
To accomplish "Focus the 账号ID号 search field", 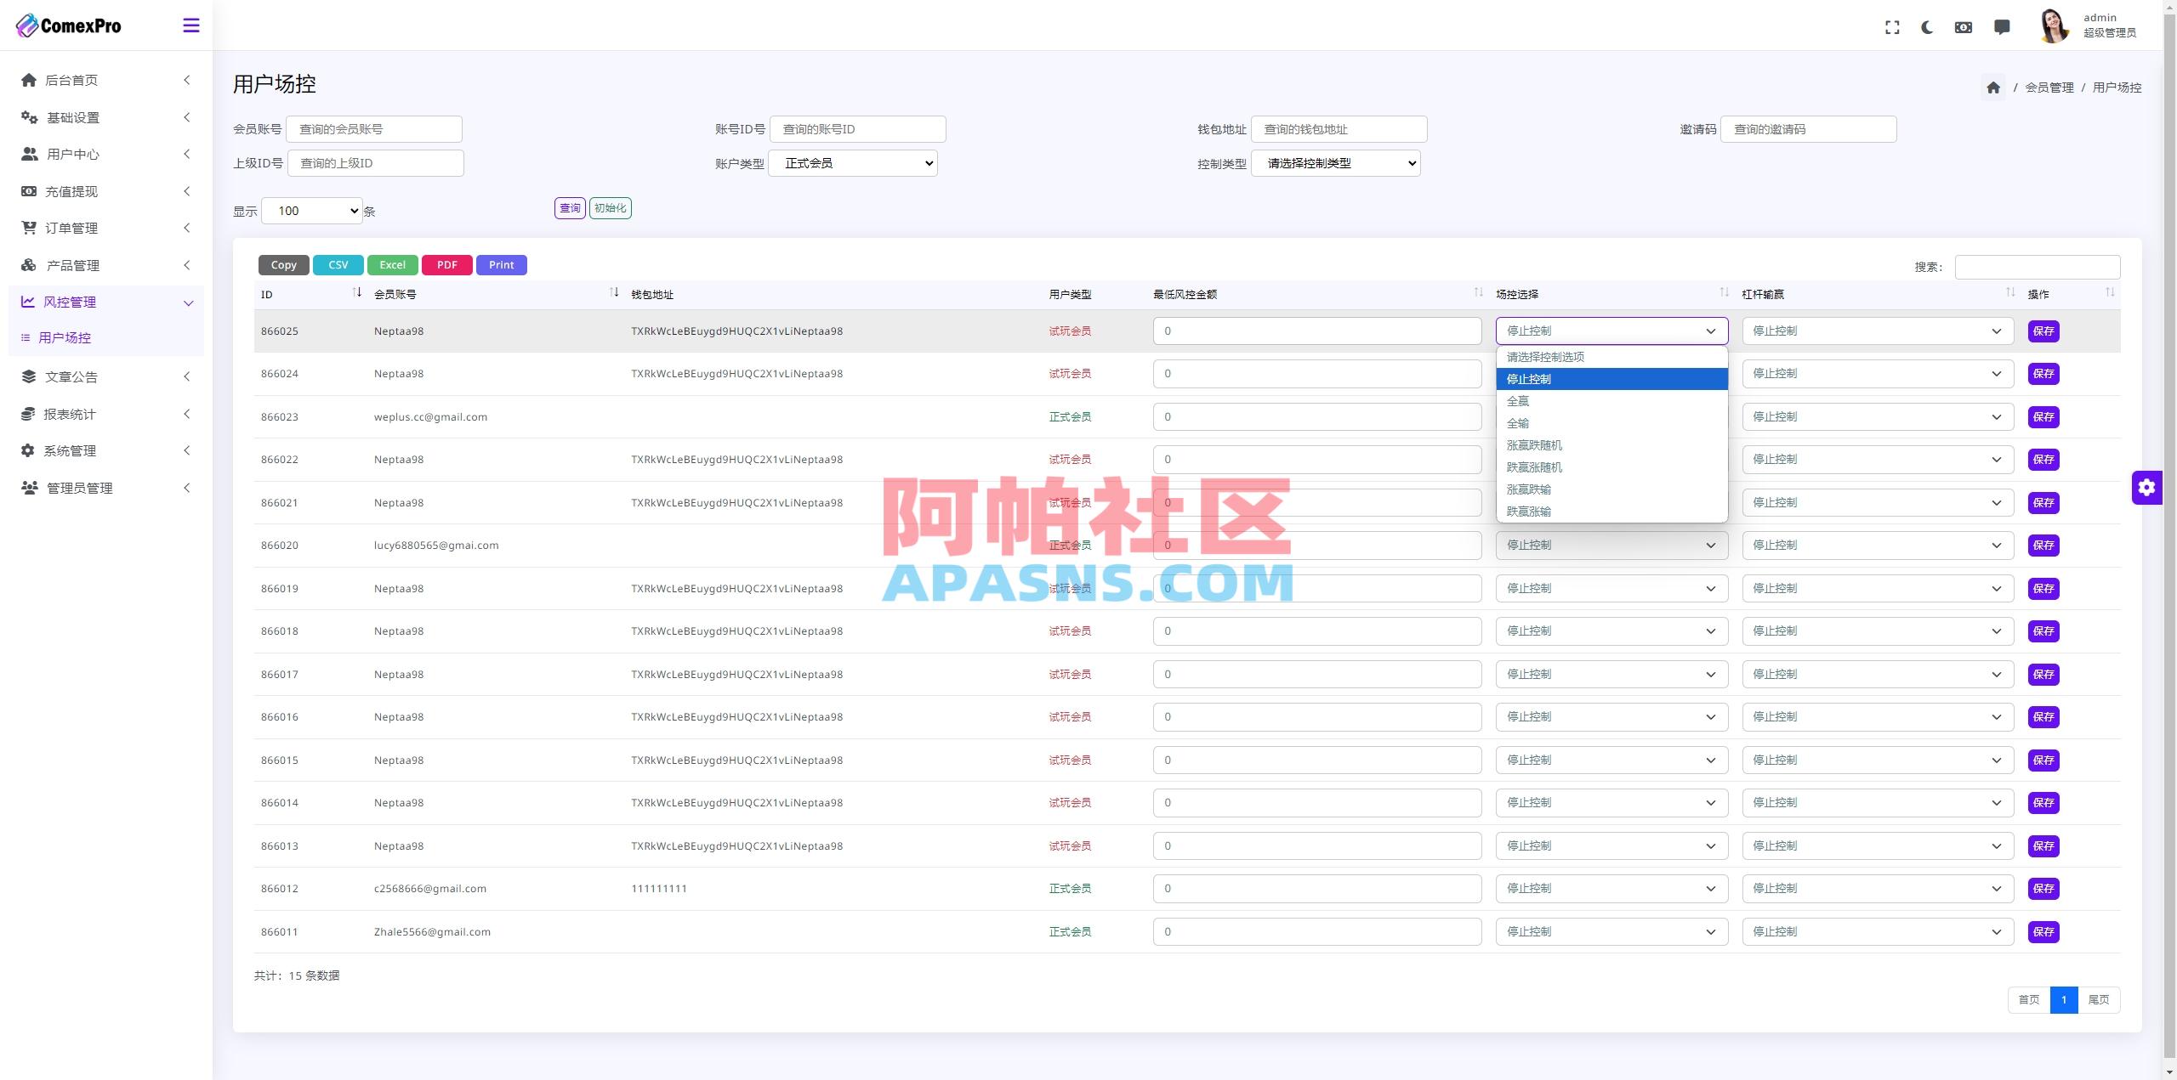I will click(x=857, y=129).
